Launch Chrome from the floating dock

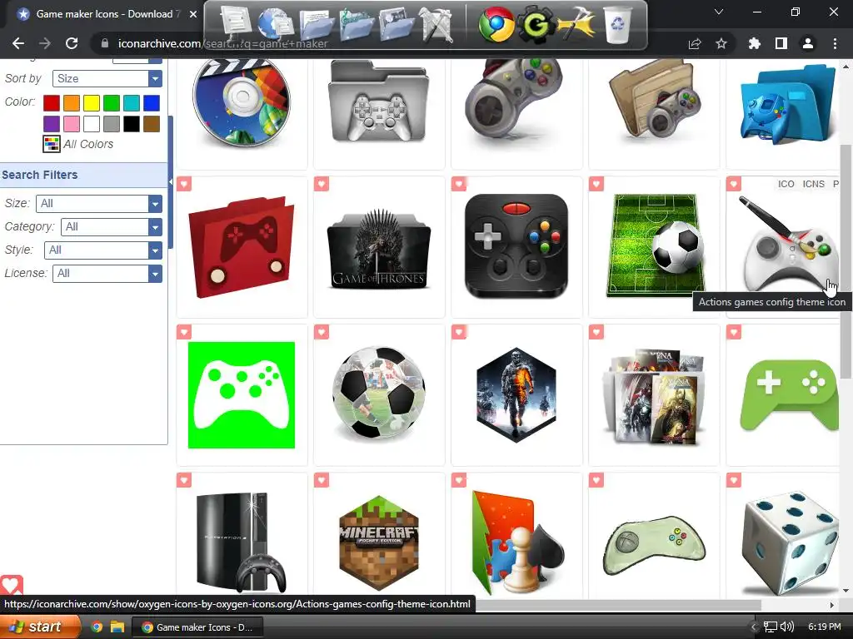point(496,24)
